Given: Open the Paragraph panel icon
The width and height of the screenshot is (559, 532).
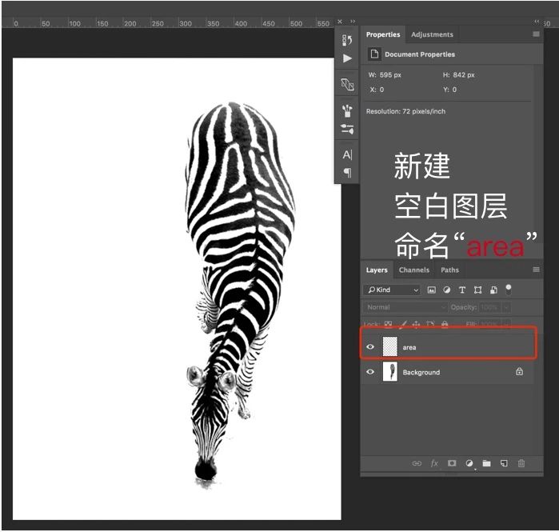Looking at the screenshot, I should click(x=347, y=172).
